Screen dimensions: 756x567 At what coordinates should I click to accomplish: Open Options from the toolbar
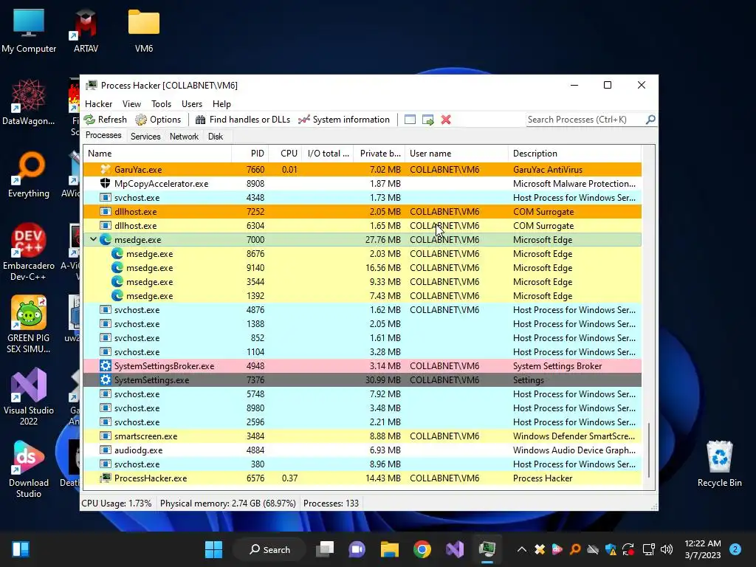click(x=158, y=120)
